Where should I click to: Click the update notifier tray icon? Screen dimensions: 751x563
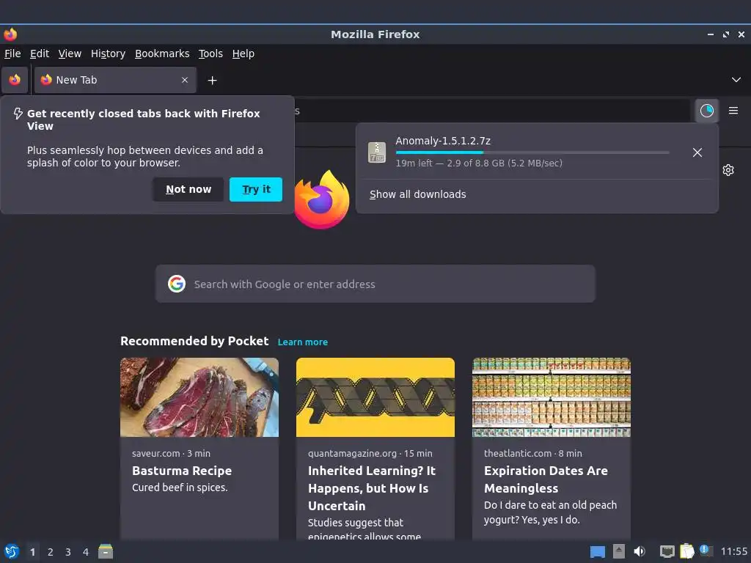[x=706, y=551]
